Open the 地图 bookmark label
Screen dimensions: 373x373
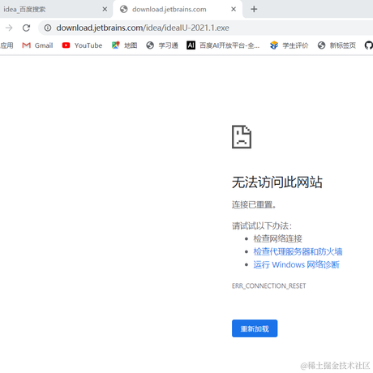(x=131, y=45)
